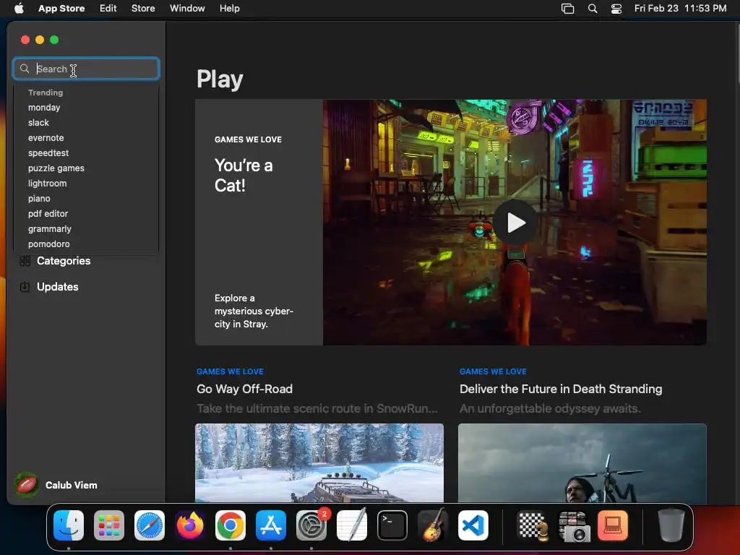Click the date and time in the menu bar
Image resolution: width=740 pixels, height=555 pixels.
pyautogui.click(x=680, y=9)
